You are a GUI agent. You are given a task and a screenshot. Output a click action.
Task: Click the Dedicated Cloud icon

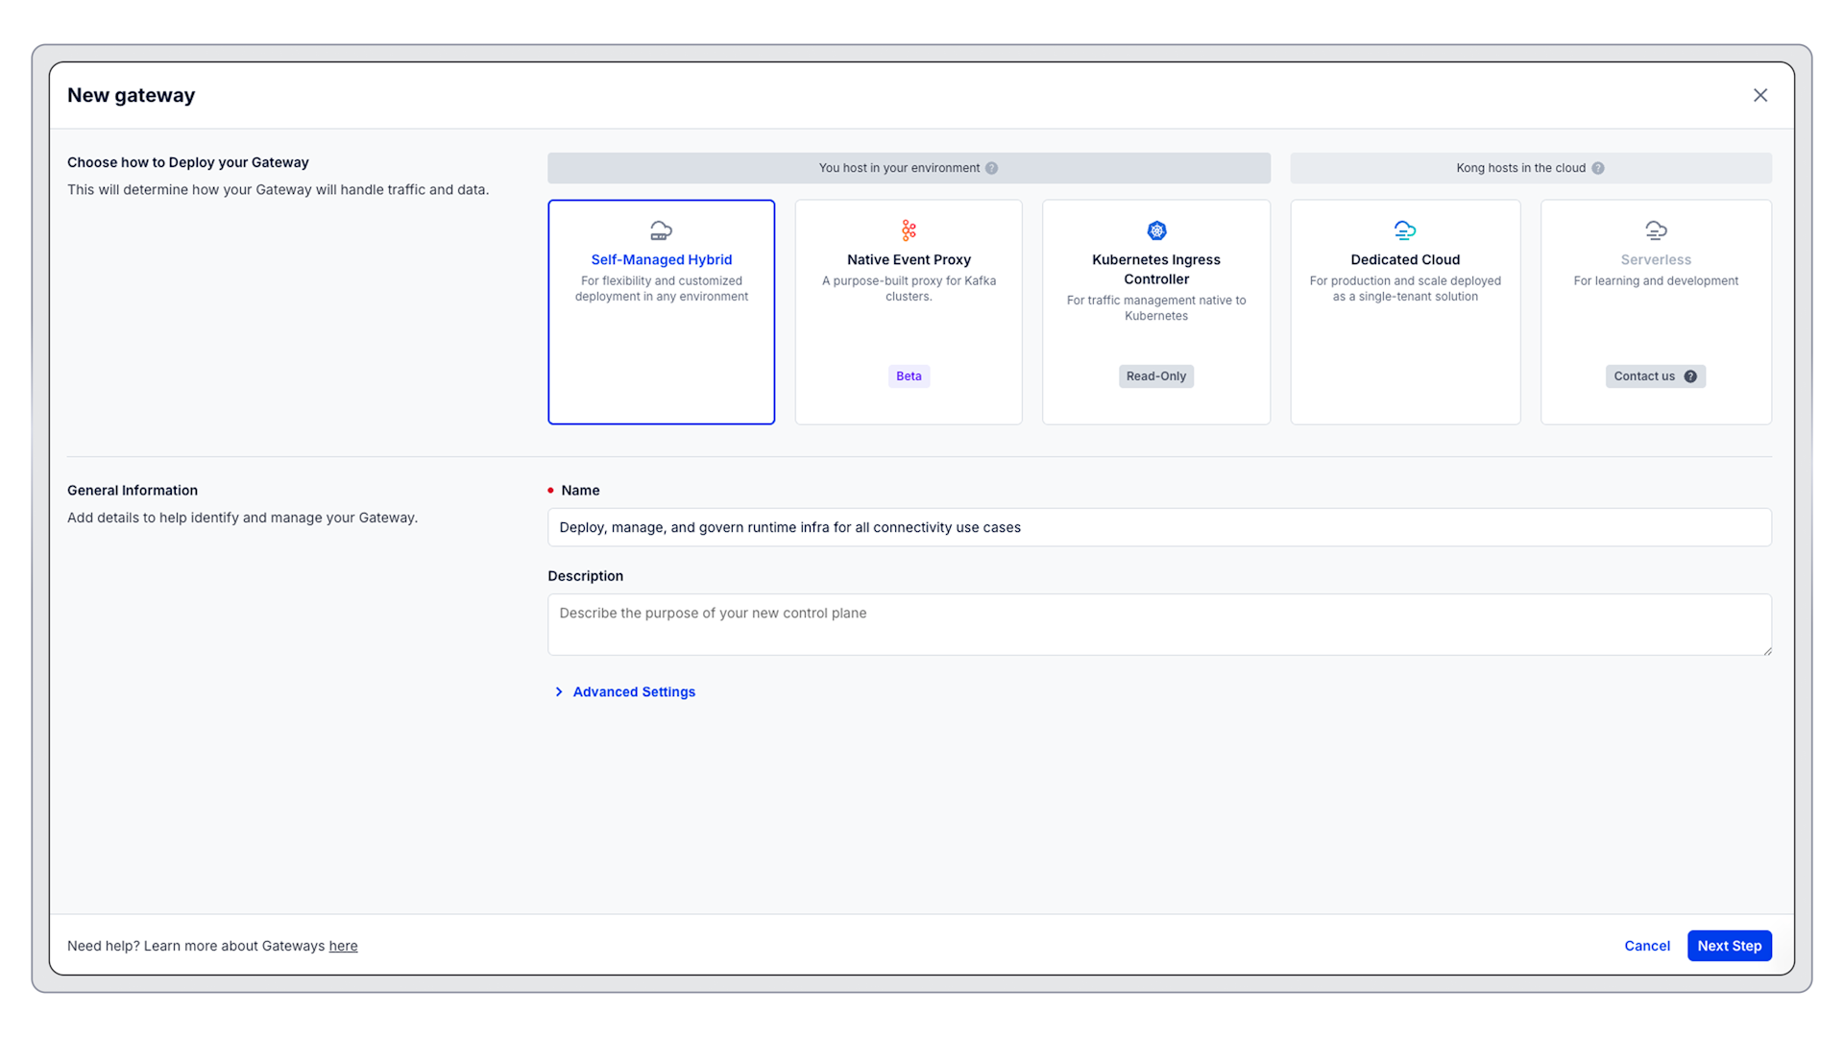tap(1404, 229)
